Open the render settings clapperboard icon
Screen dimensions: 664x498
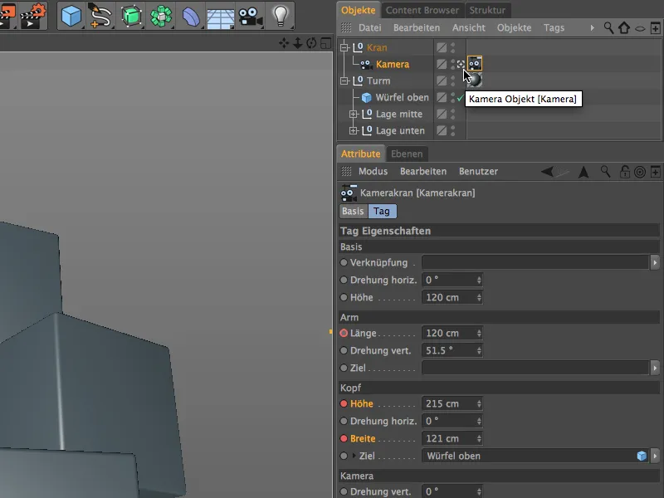tap(32, 16)
